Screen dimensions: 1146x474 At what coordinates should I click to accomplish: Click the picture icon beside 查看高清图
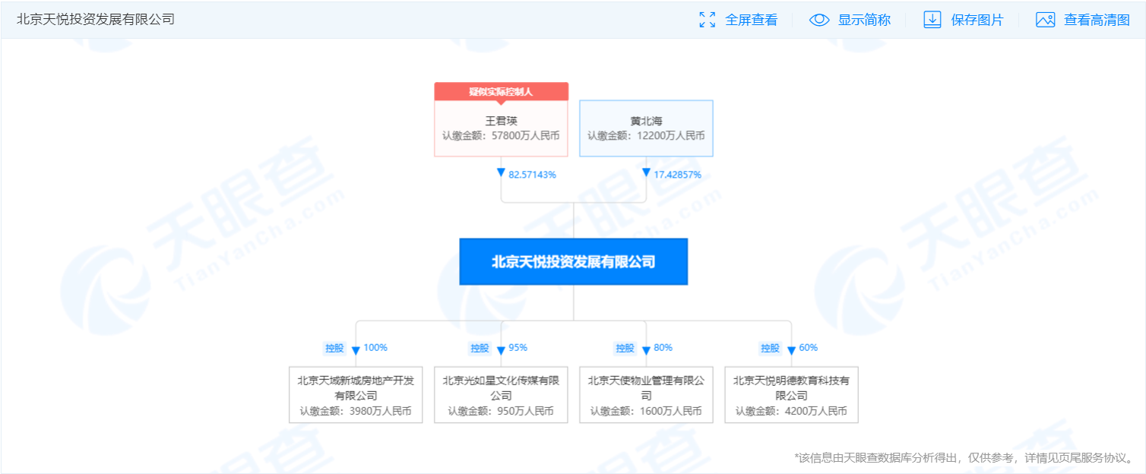click(x=1046, y=20)
